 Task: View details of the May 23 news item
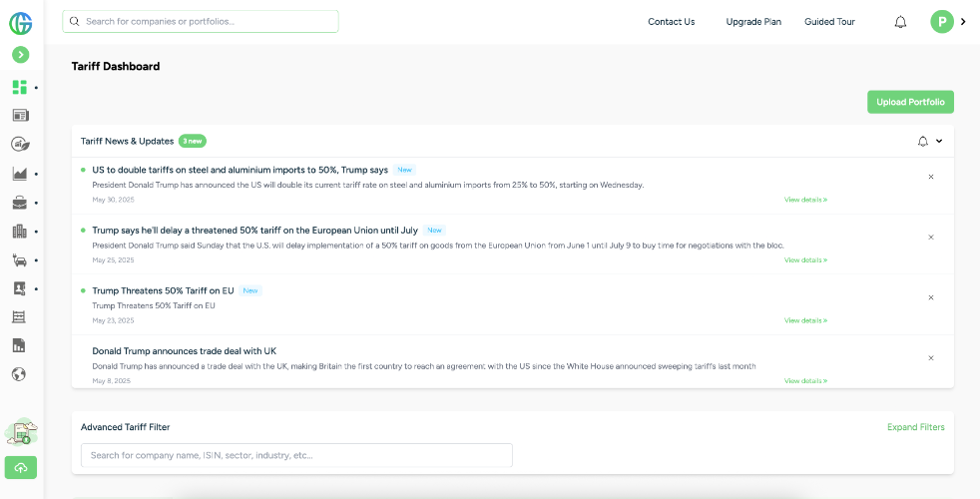[x=805, y=320]
